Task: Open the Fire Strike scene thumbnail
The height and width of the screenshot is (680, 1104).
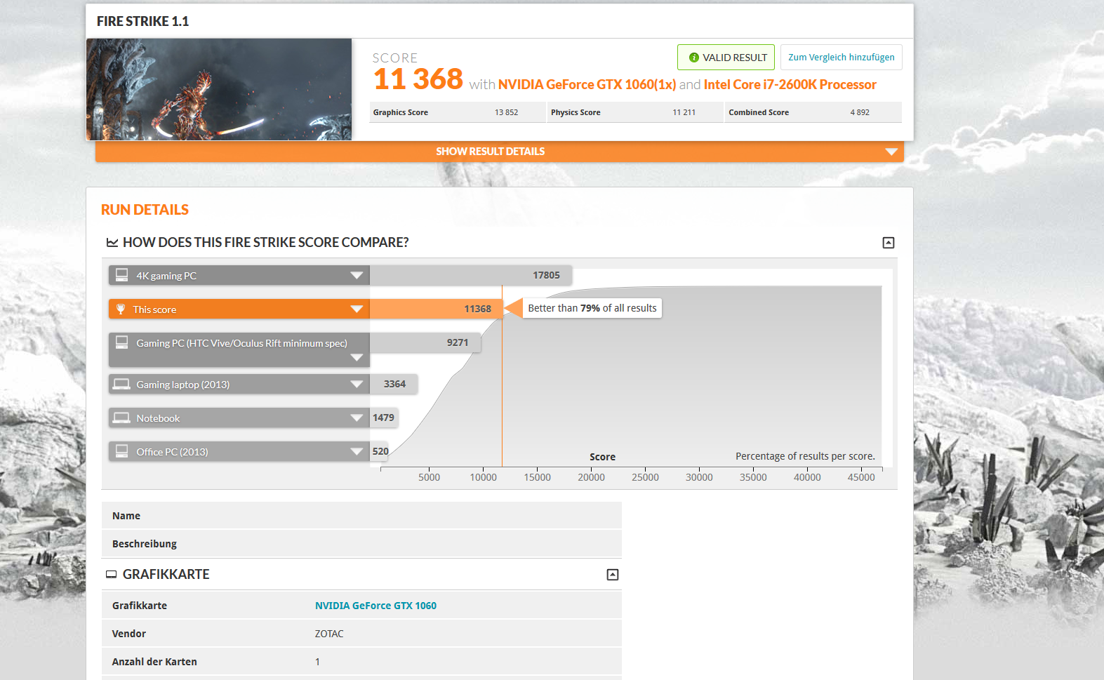Action: click(x=219, y=89)
